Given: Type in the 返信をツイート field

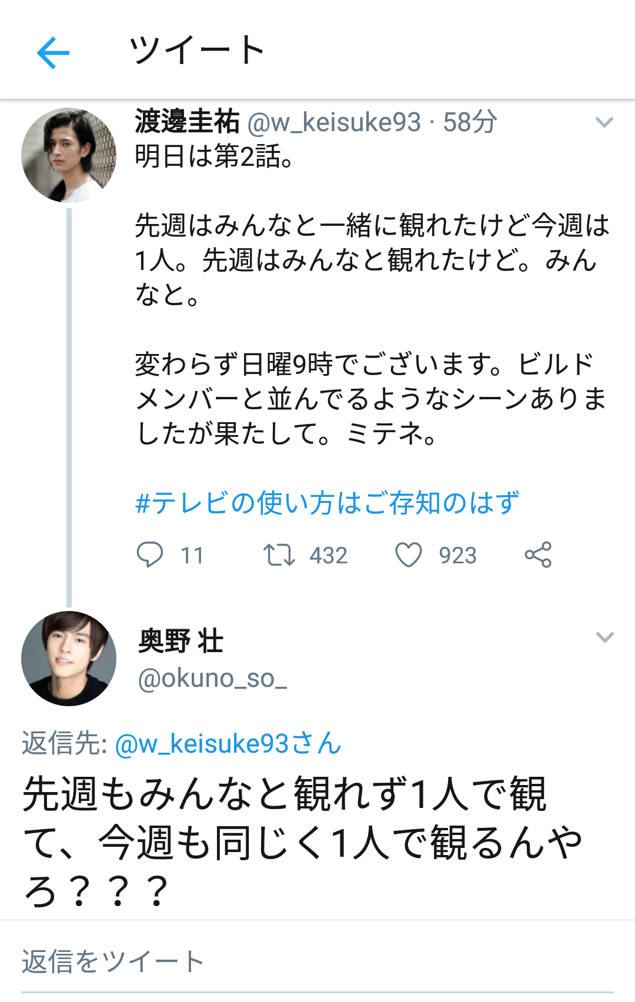Looking at the screenshot, I should coord(317,962).
